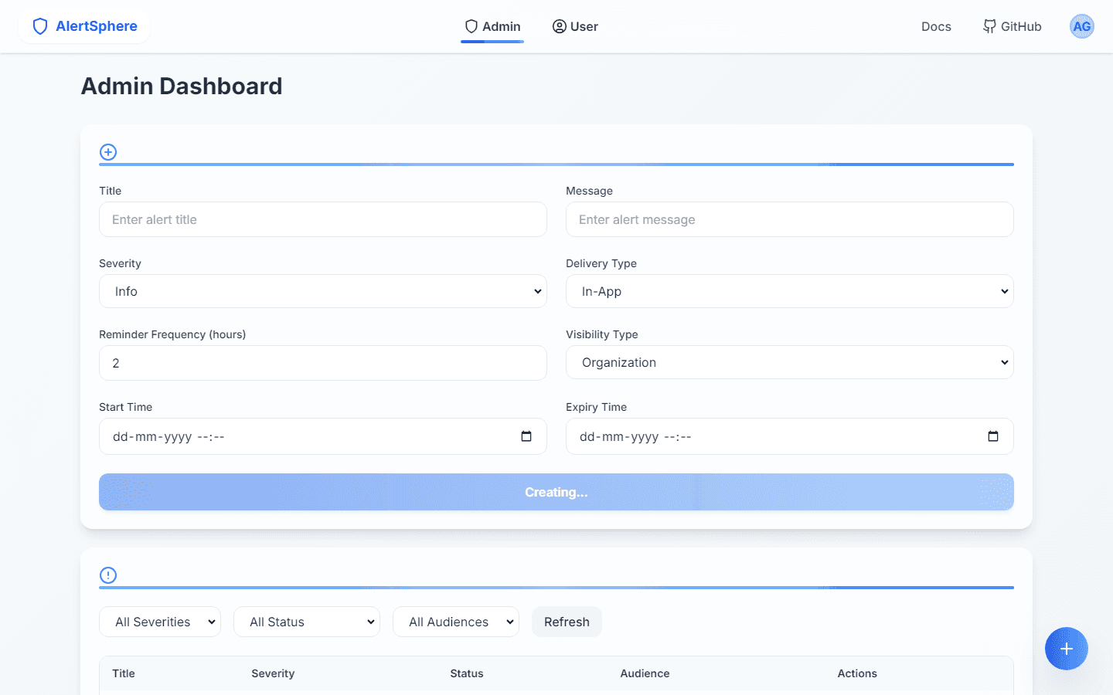1113x695 pixels.
Task: Open the GitHub link
Action: [1012, 26]
